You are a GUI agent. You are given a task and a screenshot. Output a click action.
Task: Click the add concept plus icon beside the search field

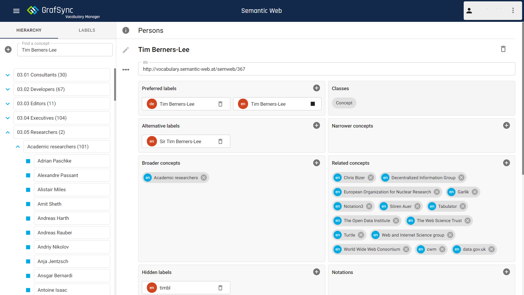(x=8, y=50)
